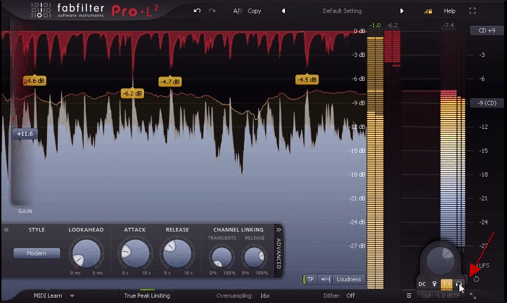Viewport: 507px width, 303px height.
Task: Click the Out: -1.0 dBTP field
Action: tap(440, 296)
